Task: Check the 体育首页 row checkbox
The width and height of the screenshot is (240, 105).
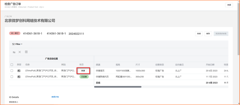Action: click(12, 71)
